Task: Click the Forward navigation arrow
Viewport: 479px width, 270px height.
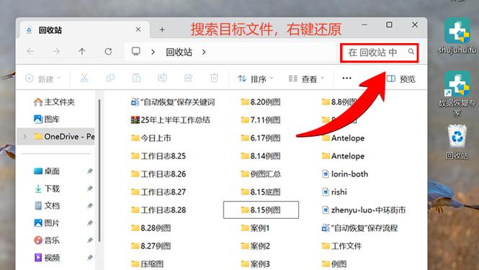Action: 56,52
